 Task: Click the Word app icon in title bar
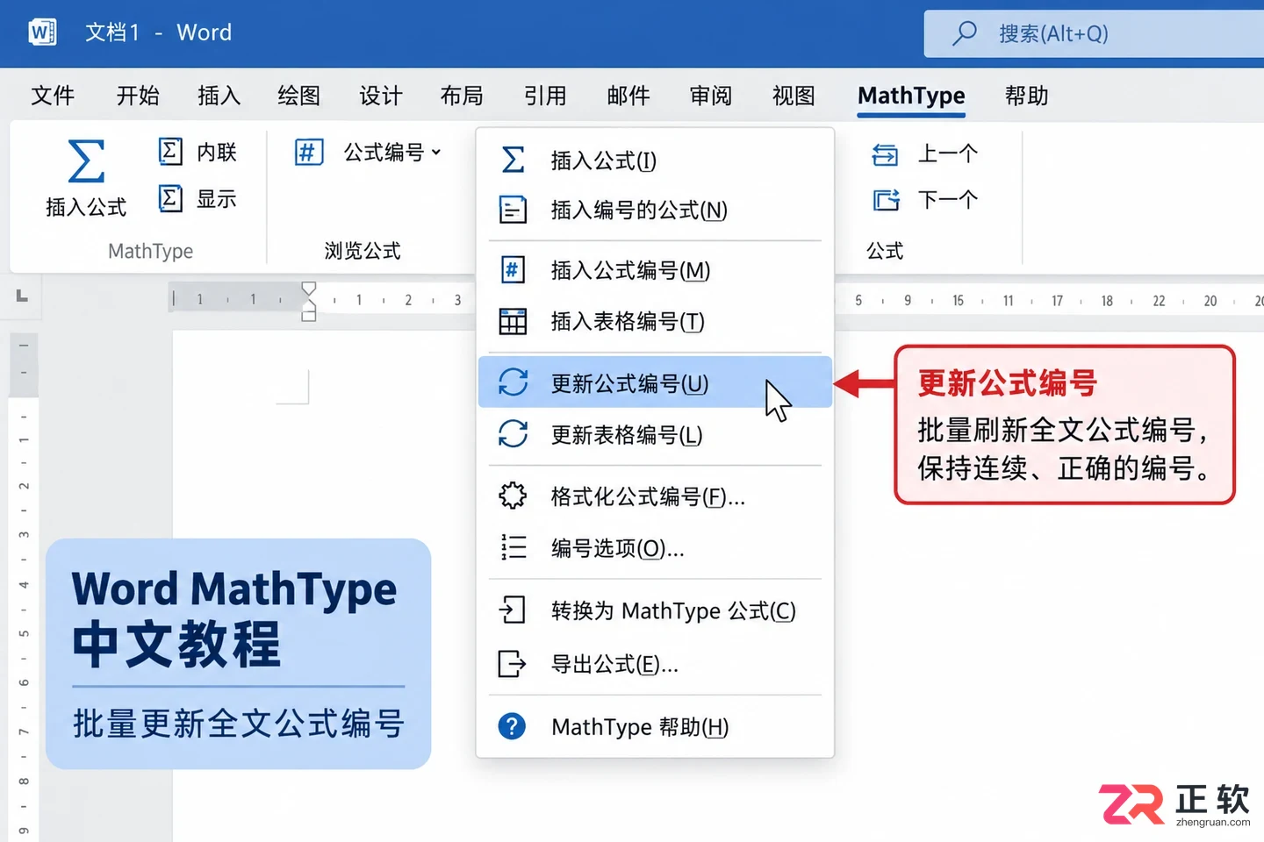[x=42, y=32]
